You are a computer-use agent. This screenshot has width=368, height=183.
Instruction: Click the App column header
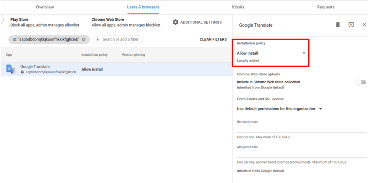[9, 55]
